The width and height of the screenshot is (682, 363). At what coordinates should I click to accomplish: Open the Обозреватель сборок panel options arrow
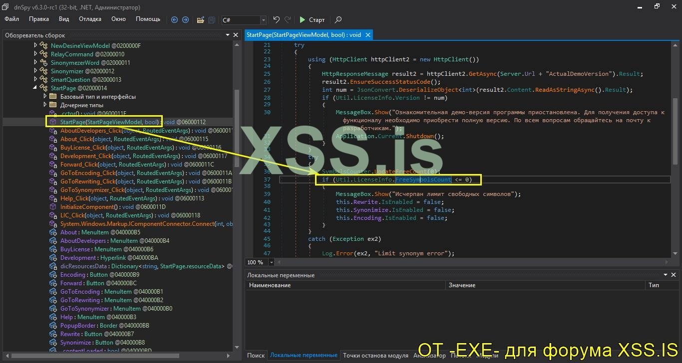pyautogui.click(x=228, y=35)
